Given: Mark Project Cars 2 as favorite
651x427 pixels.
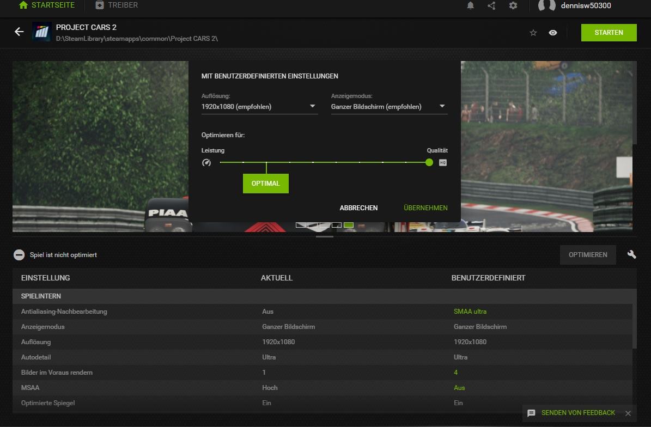Looking at the screenshot, I should 533,33.
